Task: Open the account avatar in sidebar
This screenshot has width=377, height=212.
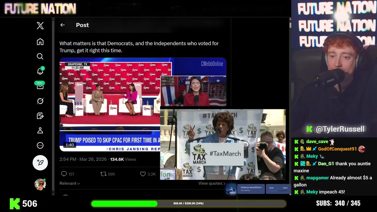Action: pos(40,184)
